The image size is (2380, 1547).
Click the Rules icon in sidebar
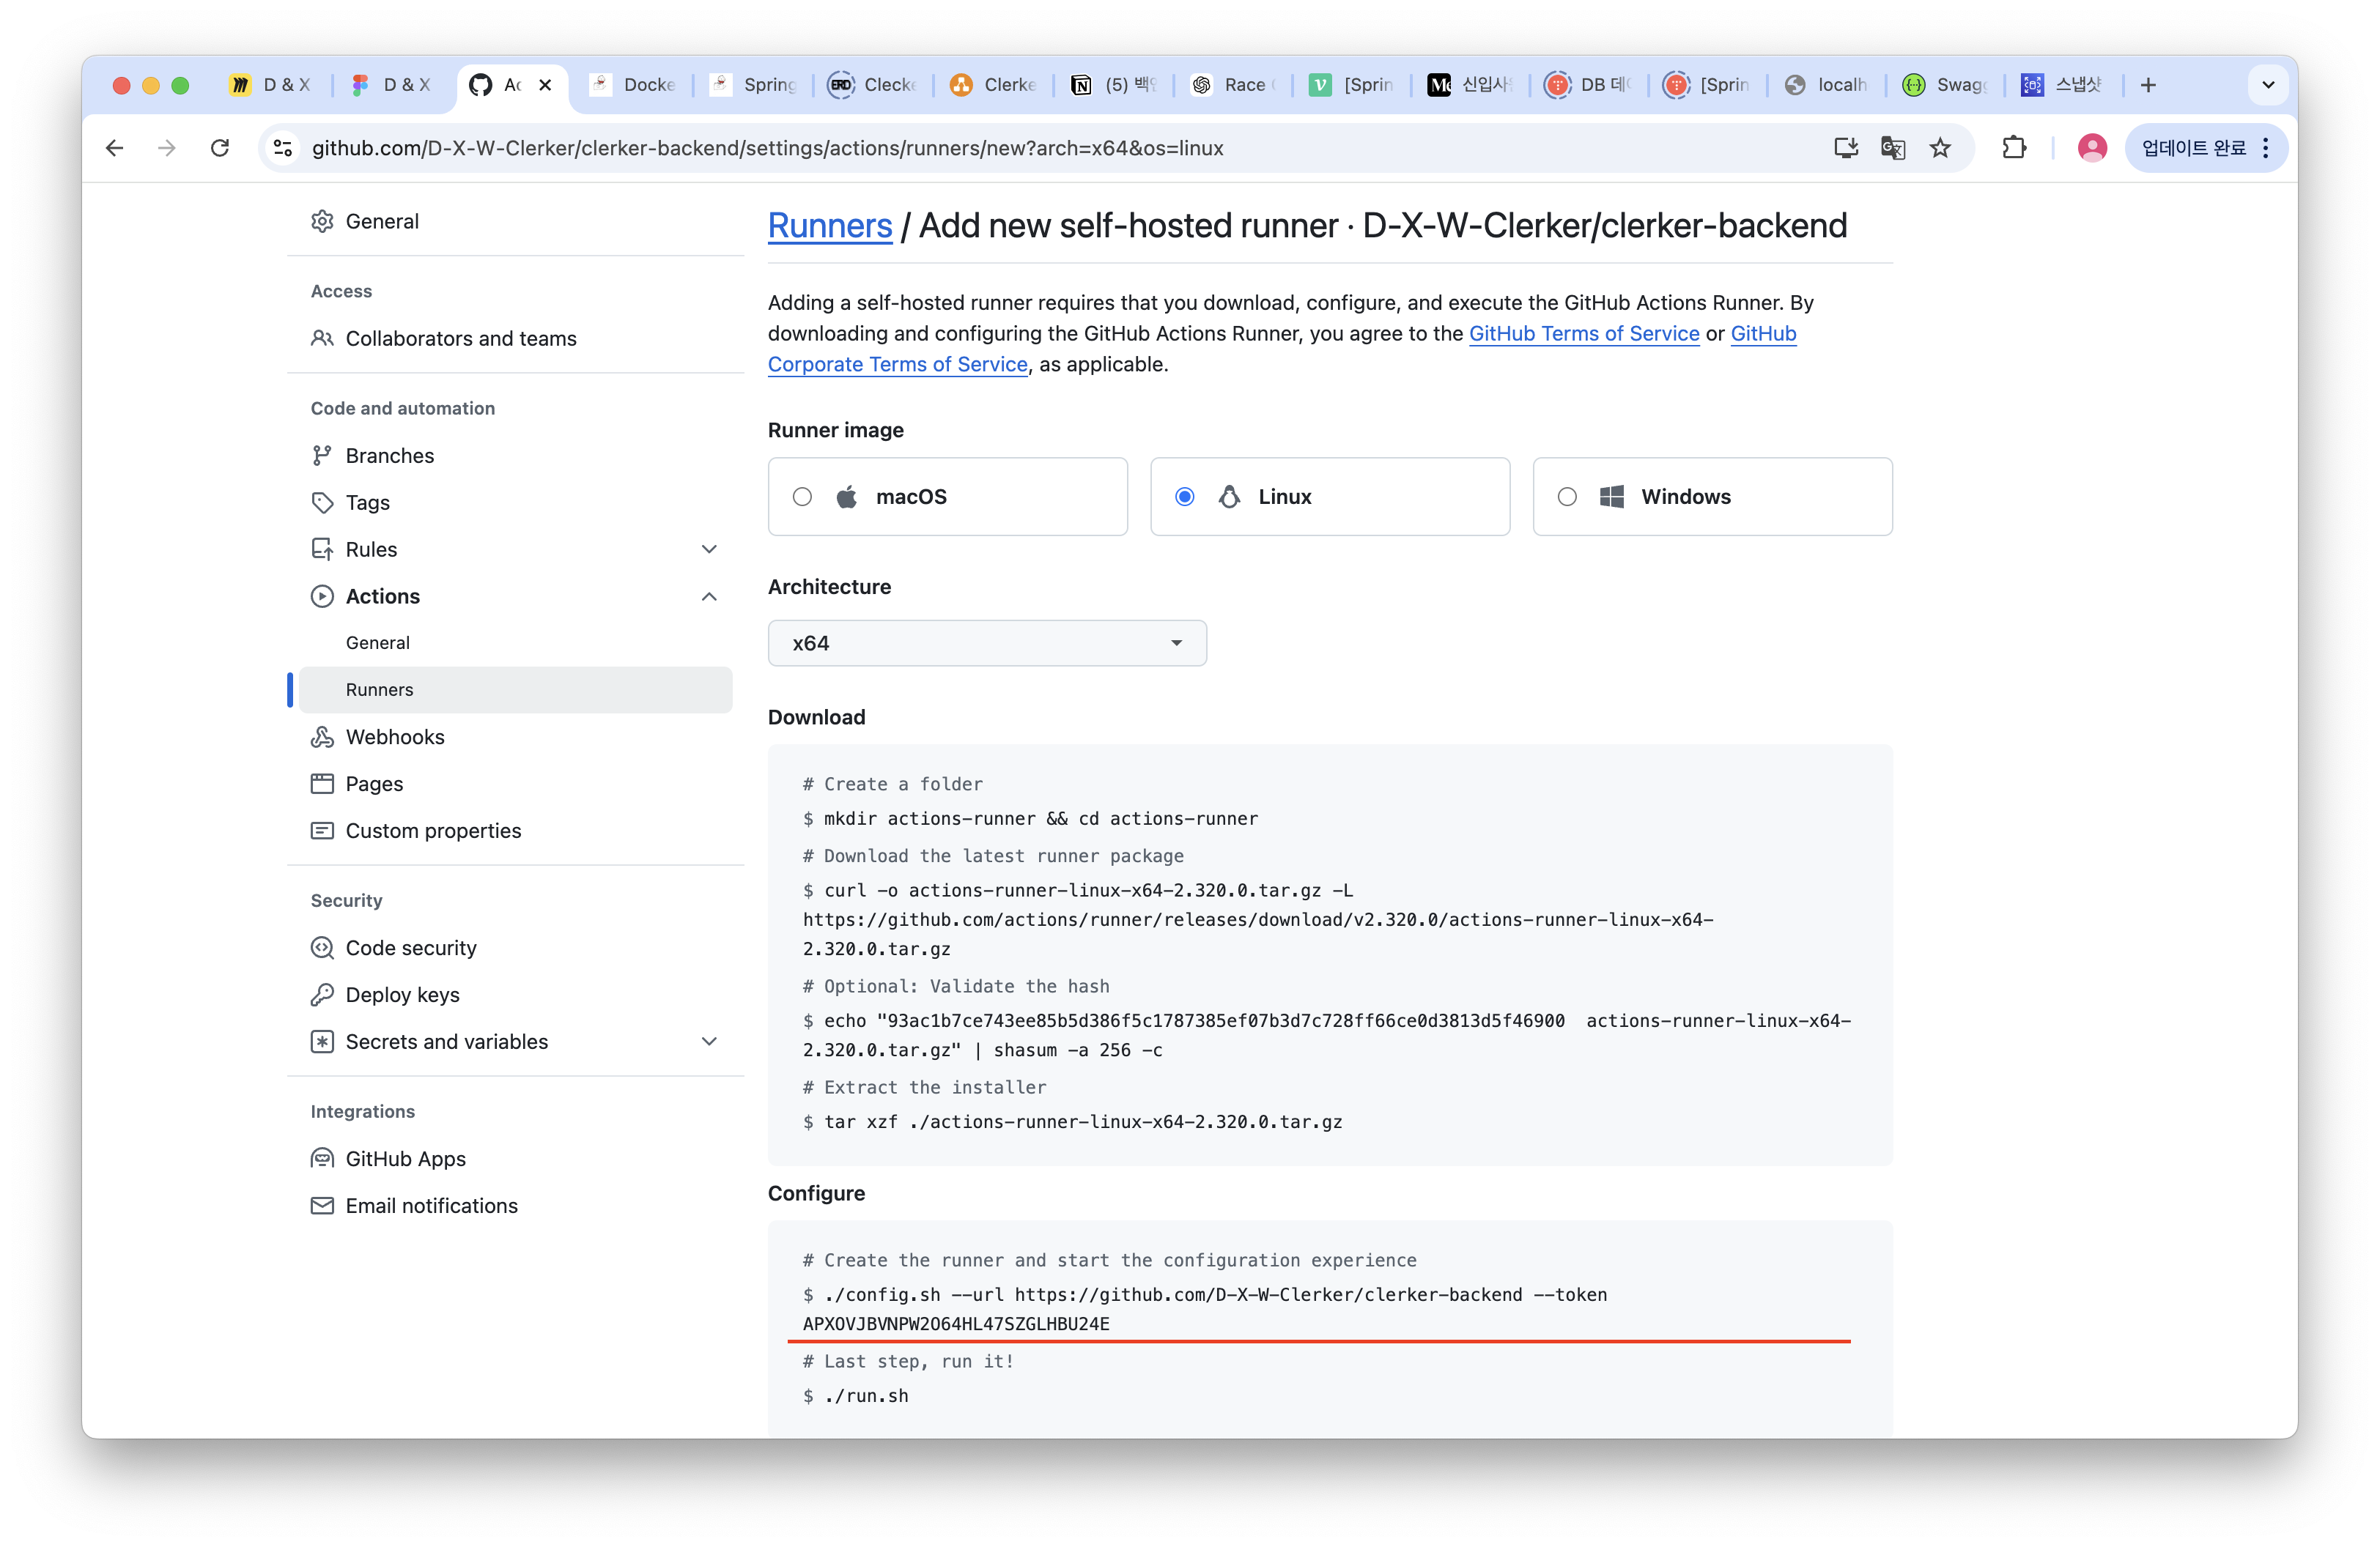pyautogui.click(x=322, y=549)
